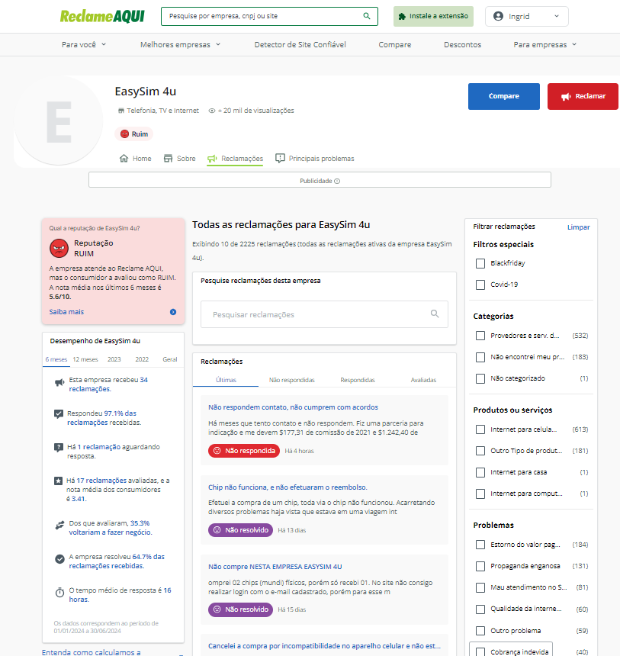The image size is (620, 656).
Task: Expand the Para empresas dropdown
Action: coord(545,44)
